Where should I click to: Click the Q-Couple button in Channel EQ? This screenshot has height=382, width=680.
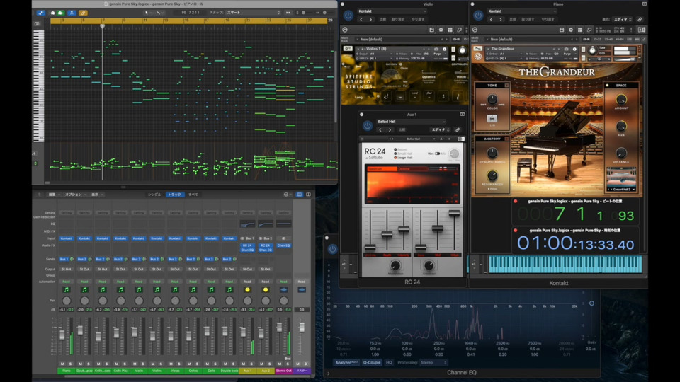[372, 362]
